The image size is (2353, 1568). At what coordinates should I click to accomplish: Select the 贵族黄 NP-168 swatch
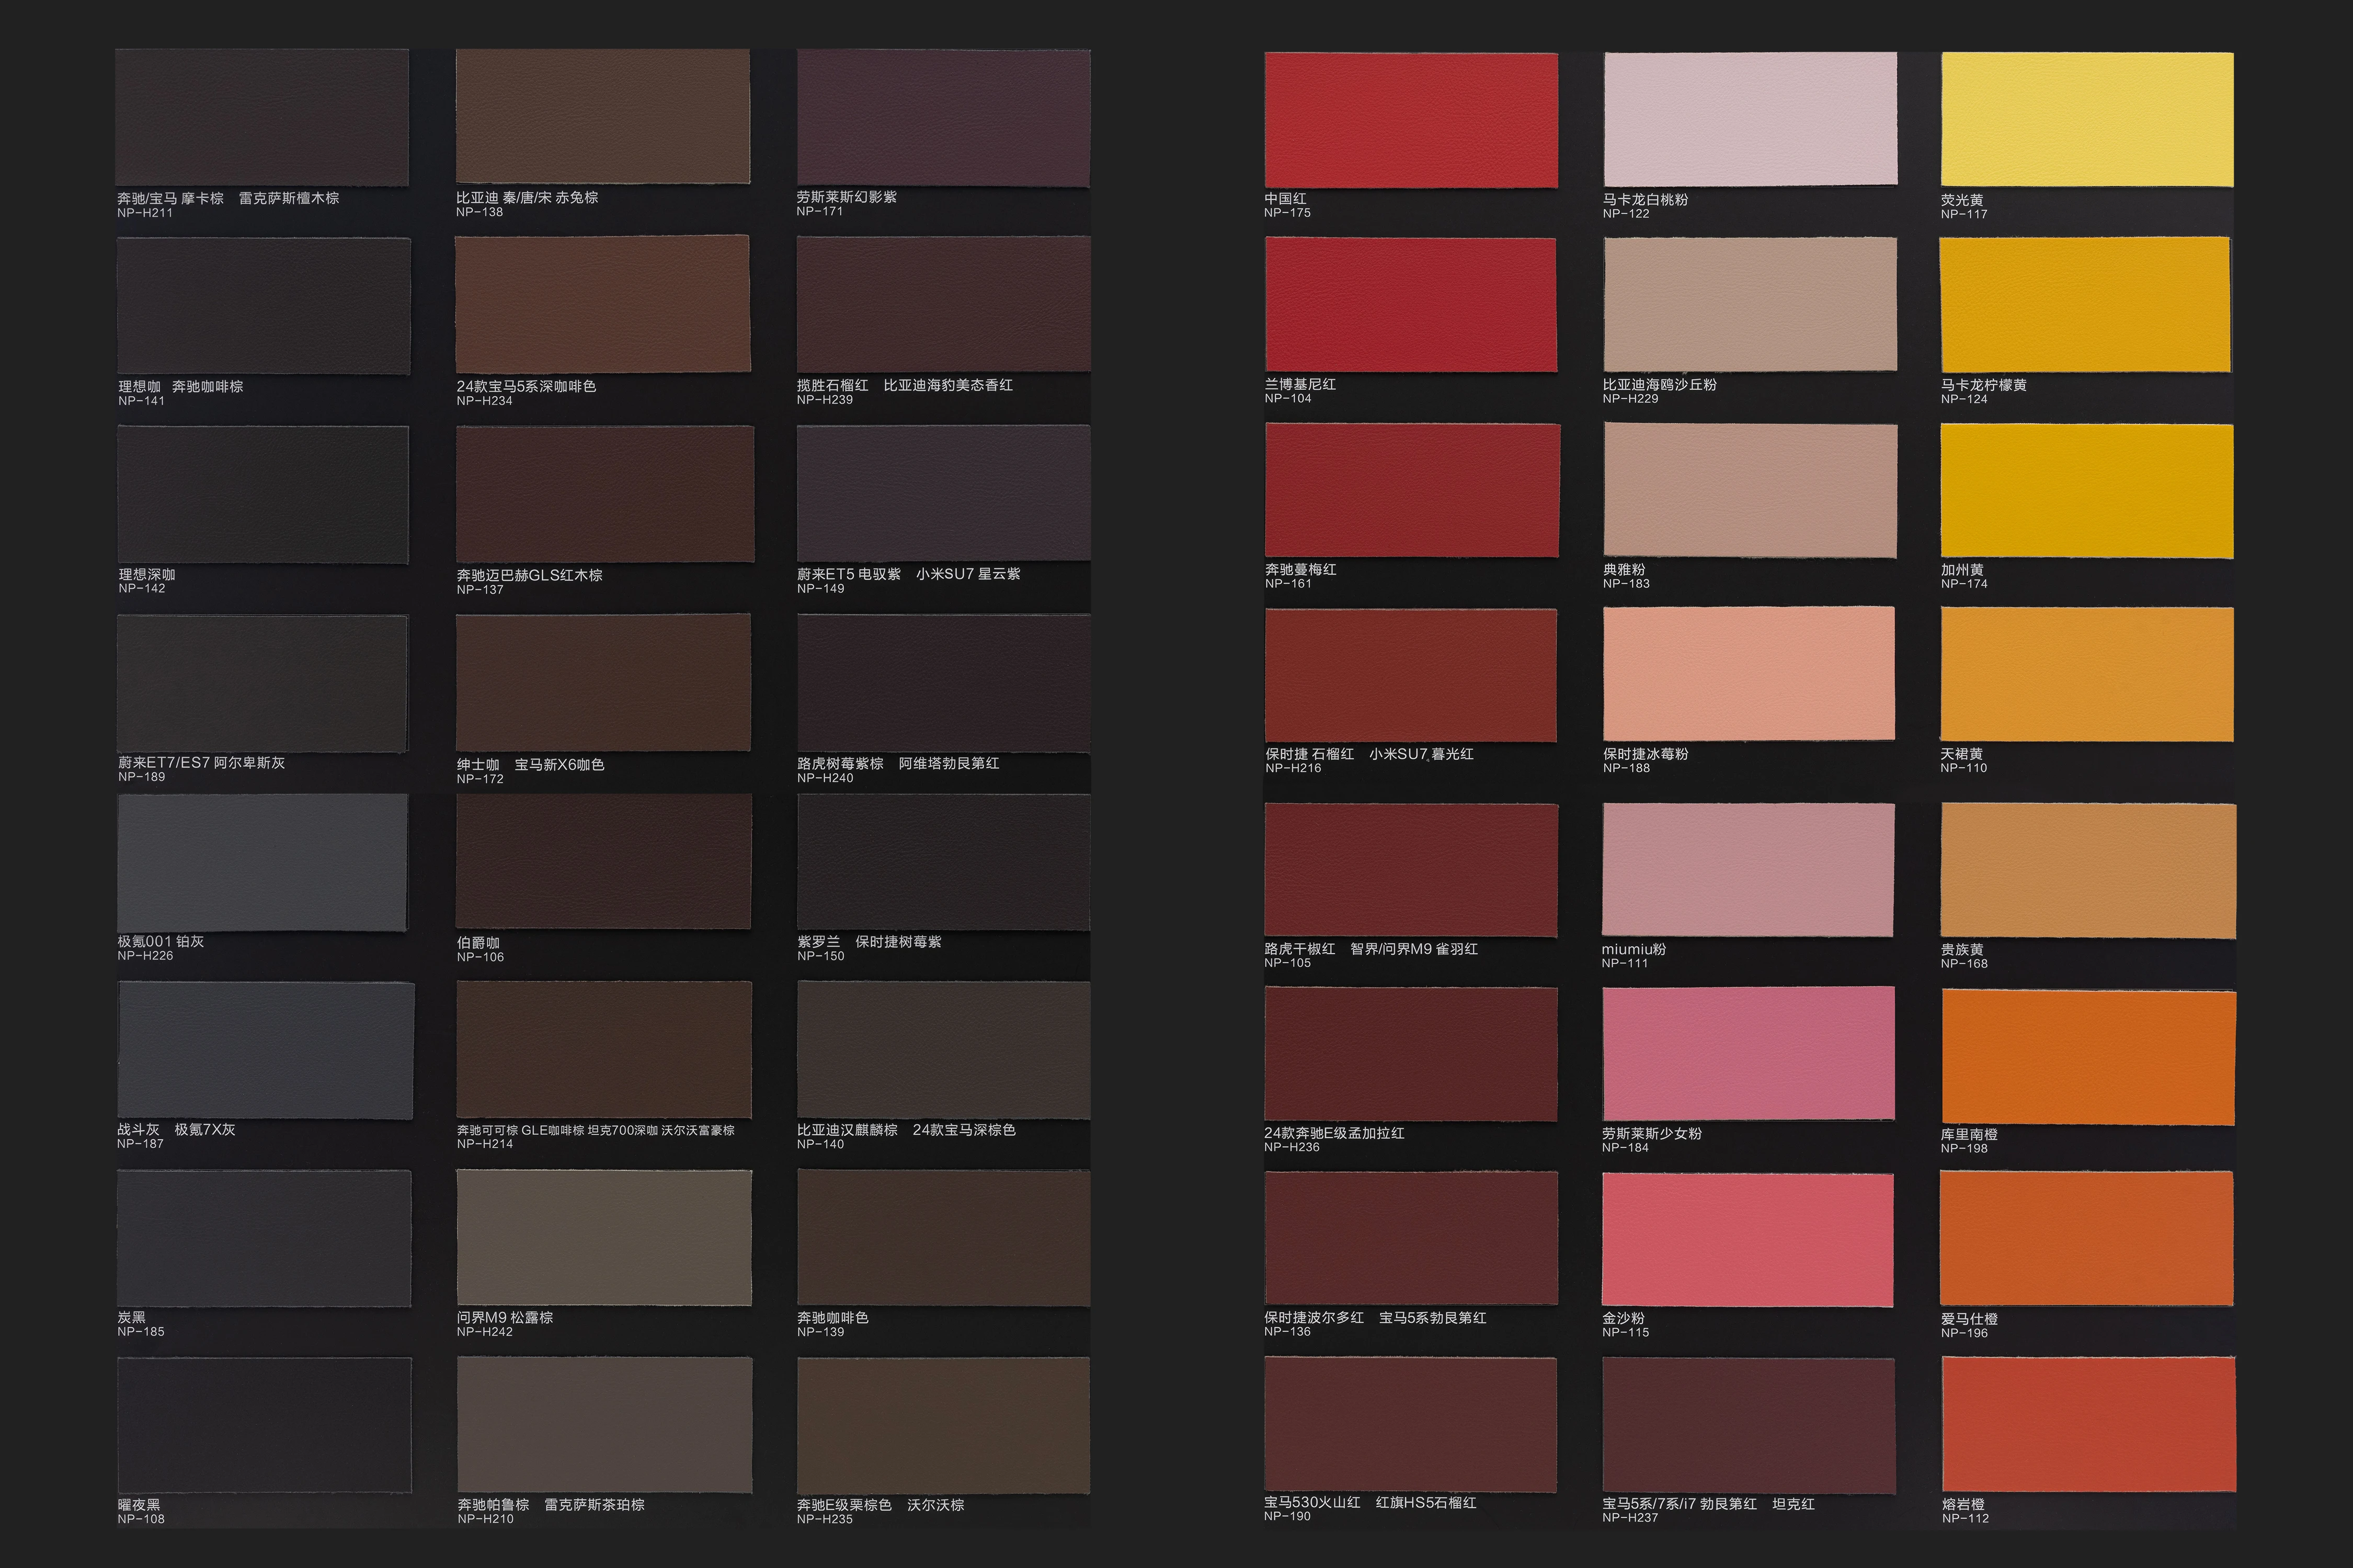[x=2089, y=871]
